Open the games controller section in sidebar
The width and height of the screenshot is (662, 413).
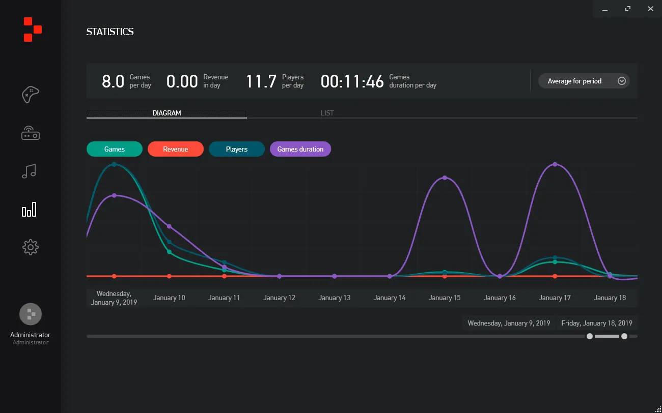tap(31, 95)
